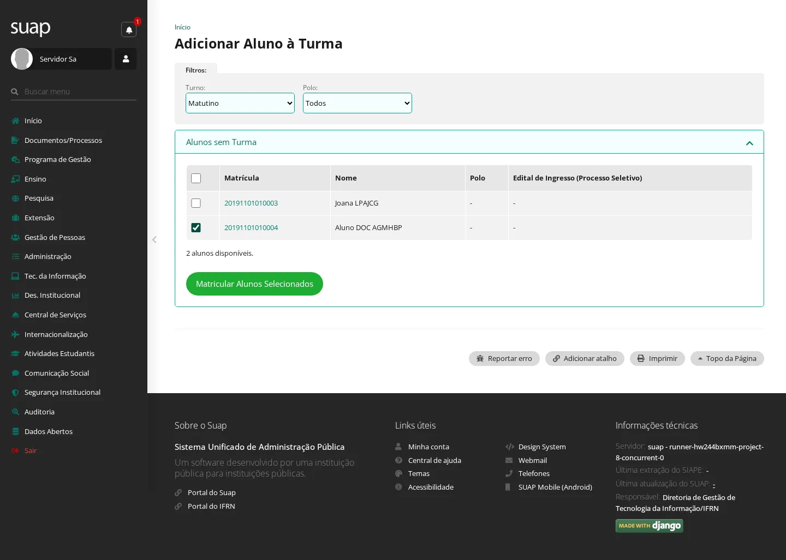Click the Gestão de Pessoas icon

[x=15, y=237]
